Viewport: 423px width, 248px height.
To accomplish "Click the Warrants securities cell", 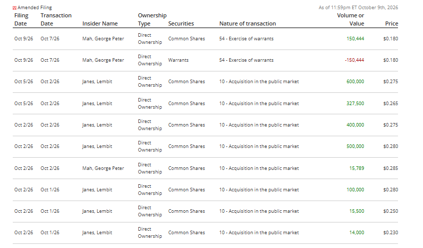I will [178, 60].
